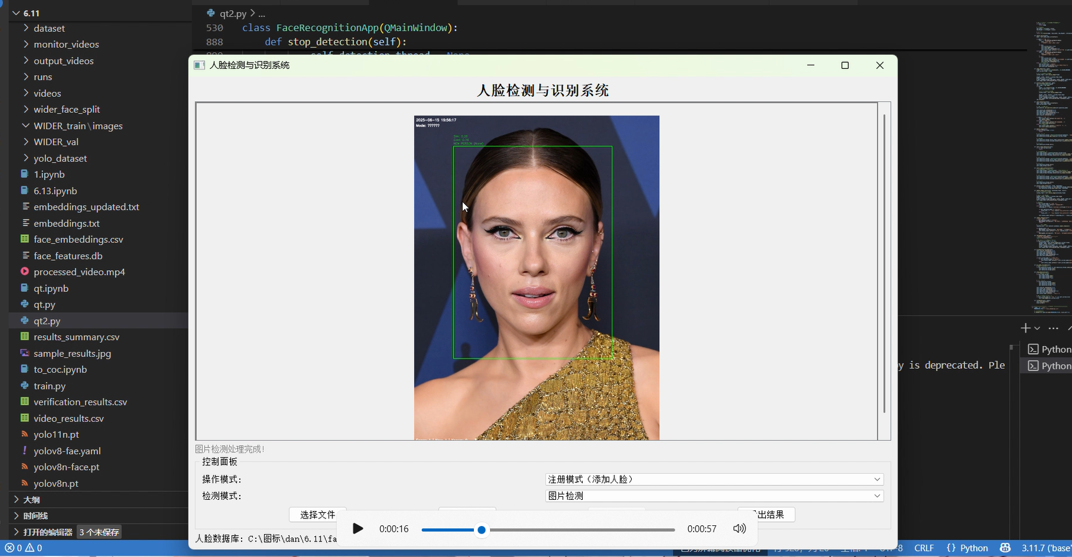This screenshot has width=1072, height=557.
Task: Expand the 打开的编辑器 section
Action: tap(16, 532)
